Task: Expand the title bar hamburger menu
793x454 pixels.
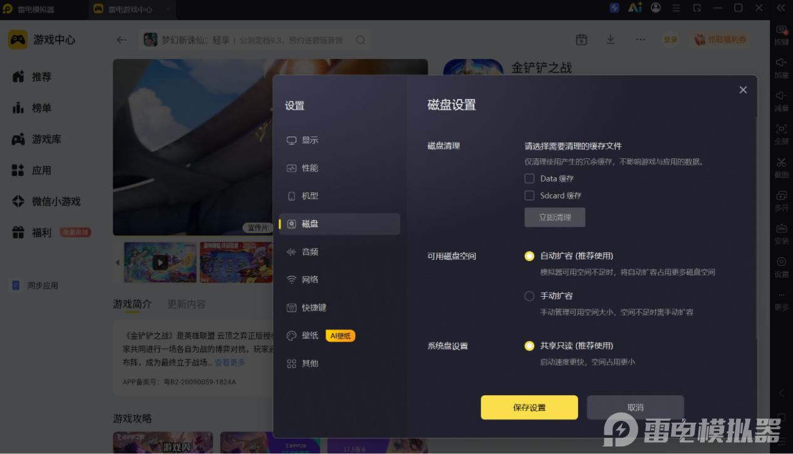Action: click(x=676, y=8)
